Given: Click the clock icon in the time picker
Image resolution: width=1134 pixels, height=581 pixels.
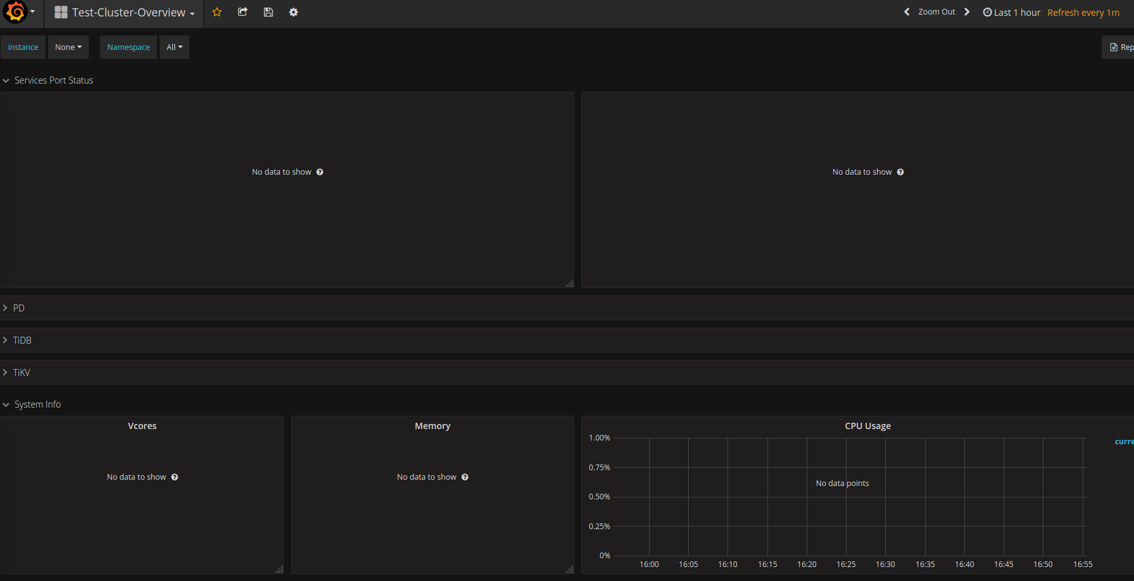Looking at the screenshot, I should (986, 12).
